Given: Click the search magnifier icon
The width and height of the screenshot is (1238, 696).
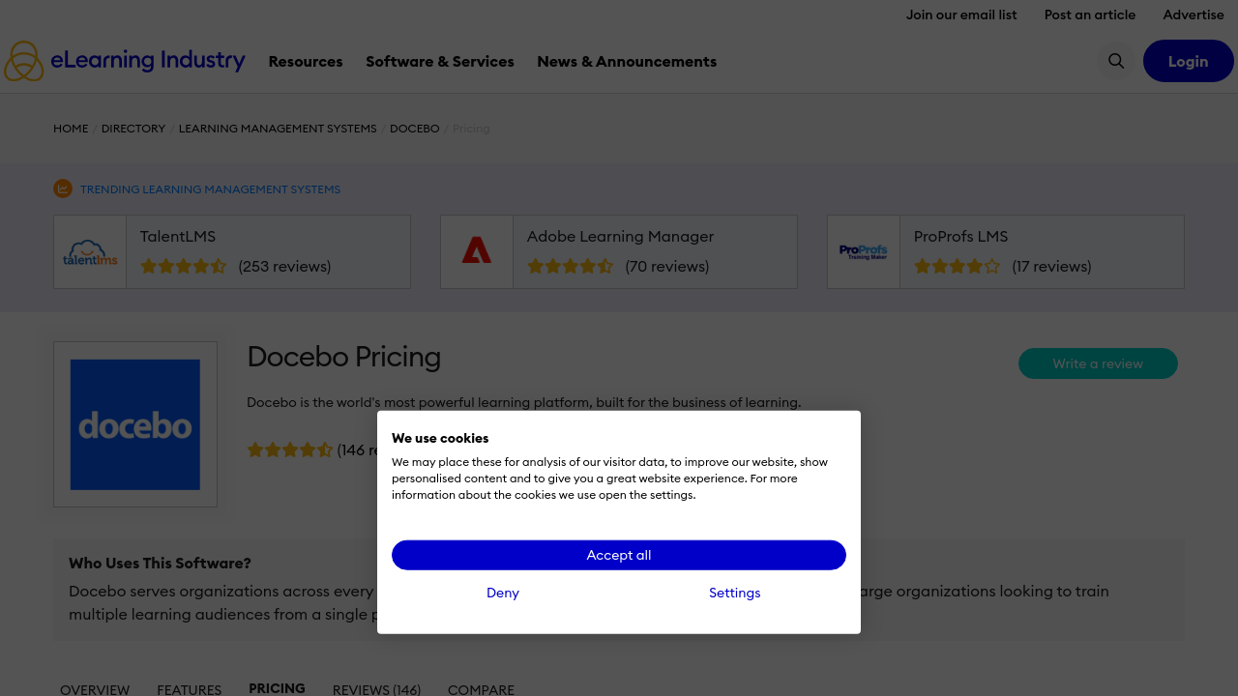Looking at the screenshot, I should click(1116, 61).
